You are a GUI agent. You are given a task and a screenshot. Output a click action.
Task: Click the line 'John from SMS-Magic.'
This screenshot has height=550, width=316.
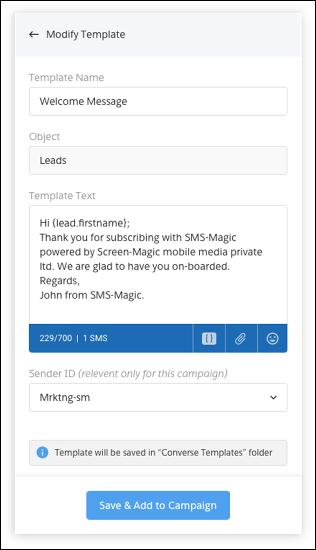(92, 296)
